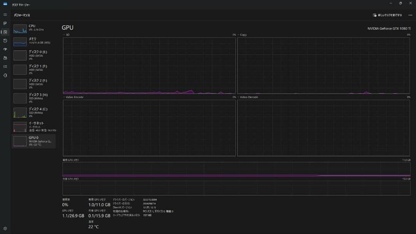Viewport: 416px width, 234px height.
Task: Open the Startup apps page icon
Action: 5,49
